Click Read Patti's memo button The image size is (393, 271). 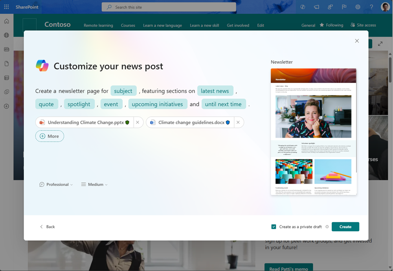pos(289,267)
